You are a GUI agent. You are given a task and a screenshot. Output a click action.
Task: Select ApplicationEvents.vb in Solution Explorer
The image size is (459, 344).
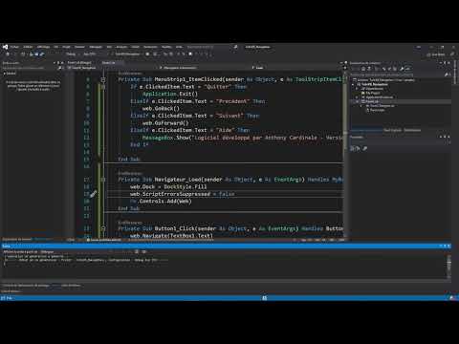click(379, 97)
